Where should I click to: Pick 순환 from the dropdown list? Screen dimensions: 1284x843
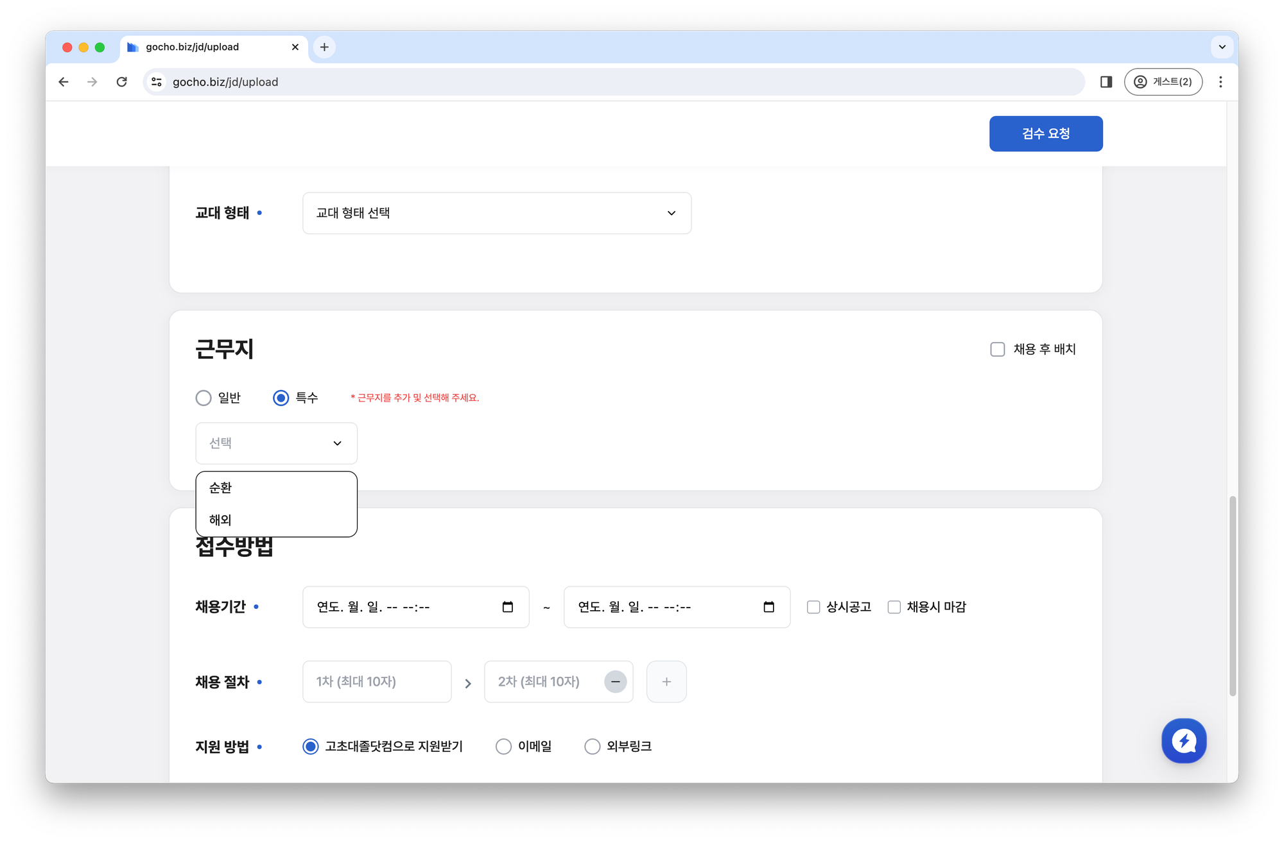pyautogui.click(x=221, y=488)
